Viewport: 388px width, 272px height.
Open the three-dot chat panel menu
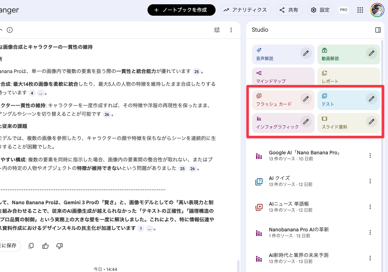point(231,30)
